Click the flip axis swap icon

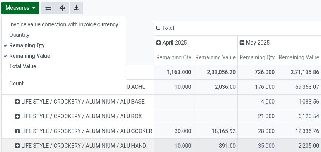(48, 8)
